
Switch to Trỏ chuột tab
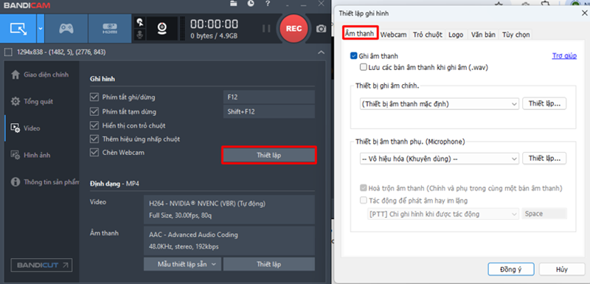pos(428,35)
